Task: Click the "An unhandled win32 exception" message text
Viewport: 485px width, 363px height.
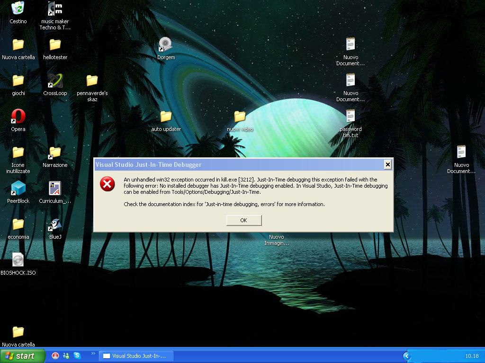Action: pyautogui.click(x=255, y=185)
